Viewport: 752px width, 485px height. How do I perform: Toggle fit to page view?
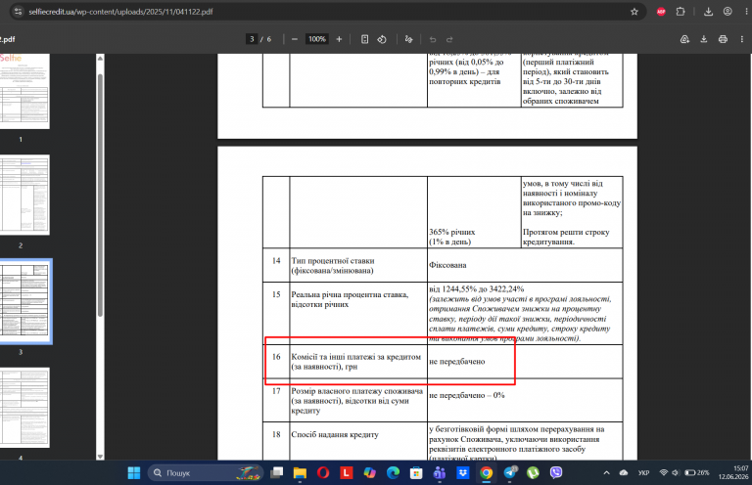tap(364, 39)
